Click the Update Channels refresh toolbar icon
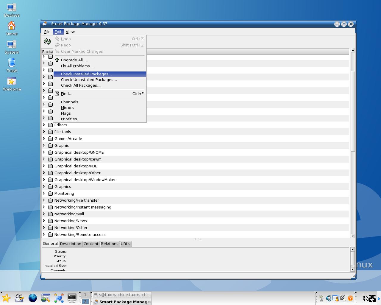Screen dimensions: 381x305 pos(47,42)
